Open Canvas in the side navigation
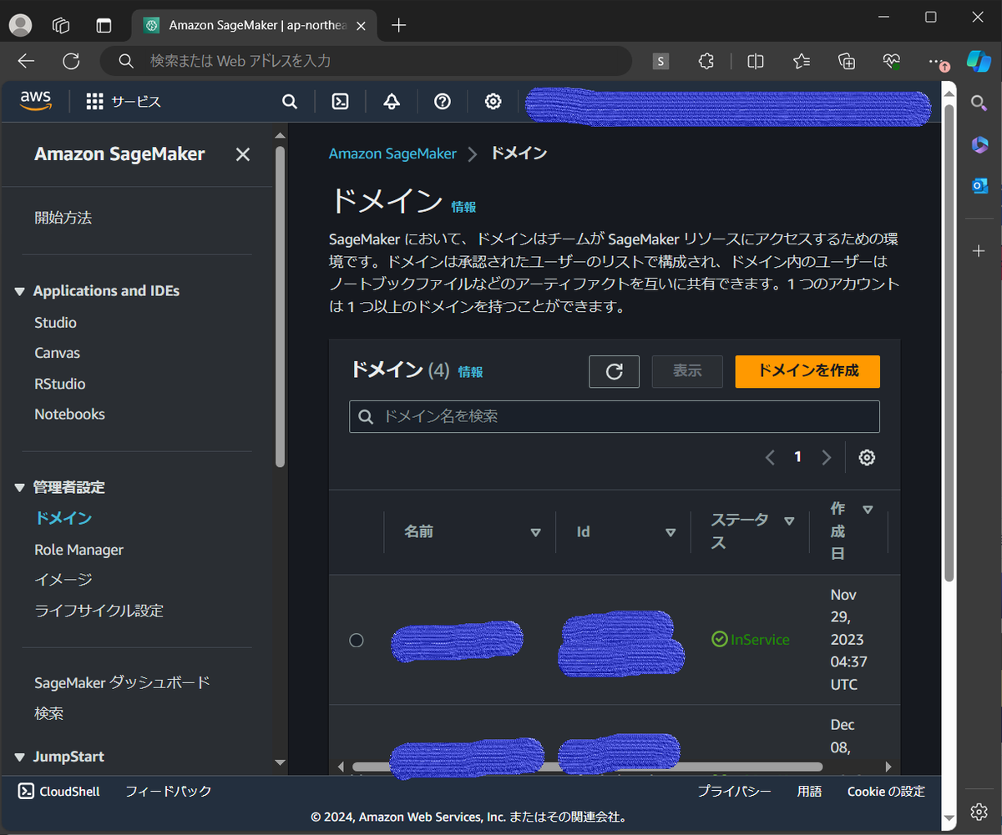The height and width of the screenshot is (835, 1002). coord(57,353)
